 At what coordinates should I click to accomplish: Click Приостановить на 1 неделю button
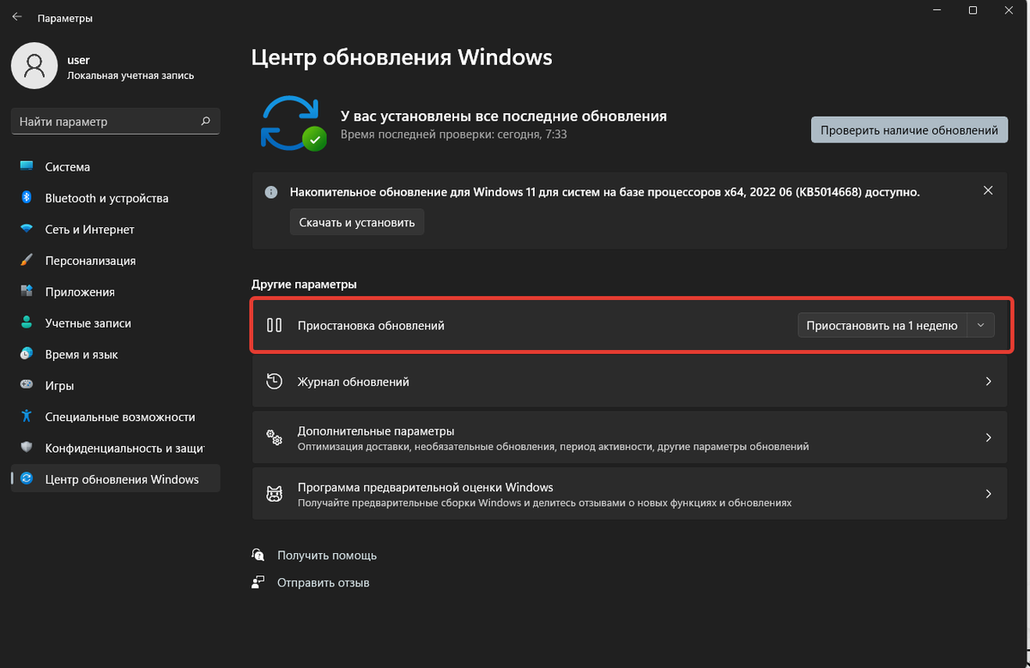(882, 325)
